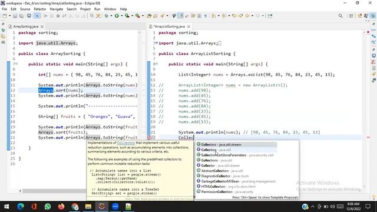This screenshot has height=212, width=377.
Task: Click the Terminate debug icon
Action: click(x=58, y=16)
